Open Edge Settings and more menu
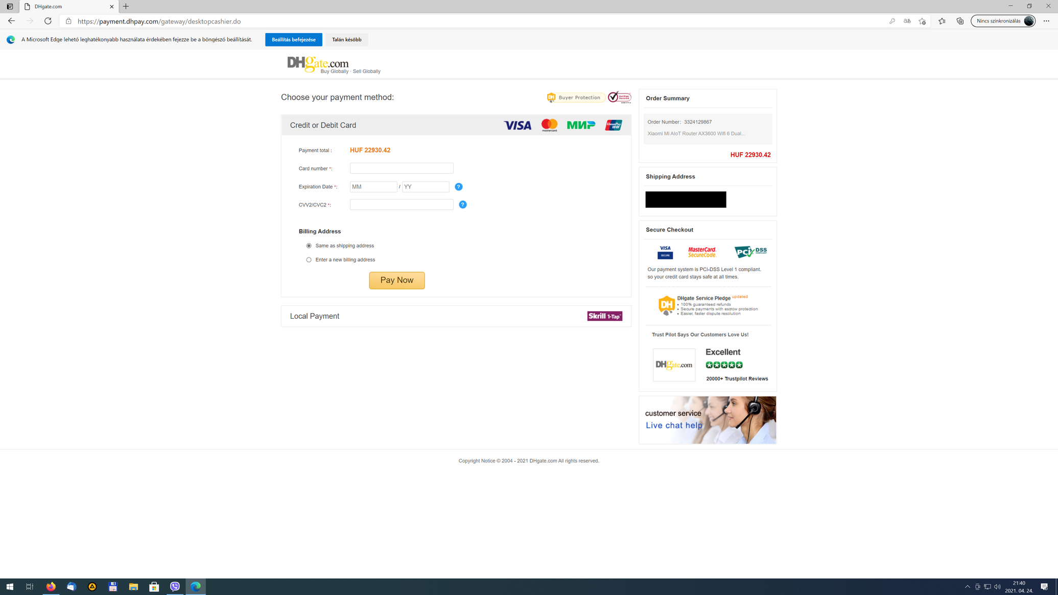The image size is (1058, 595). (1046, 21)
